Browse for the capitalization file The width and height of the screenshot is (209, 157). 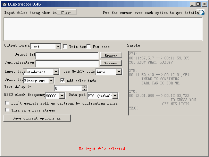click(x=111, y=63)
